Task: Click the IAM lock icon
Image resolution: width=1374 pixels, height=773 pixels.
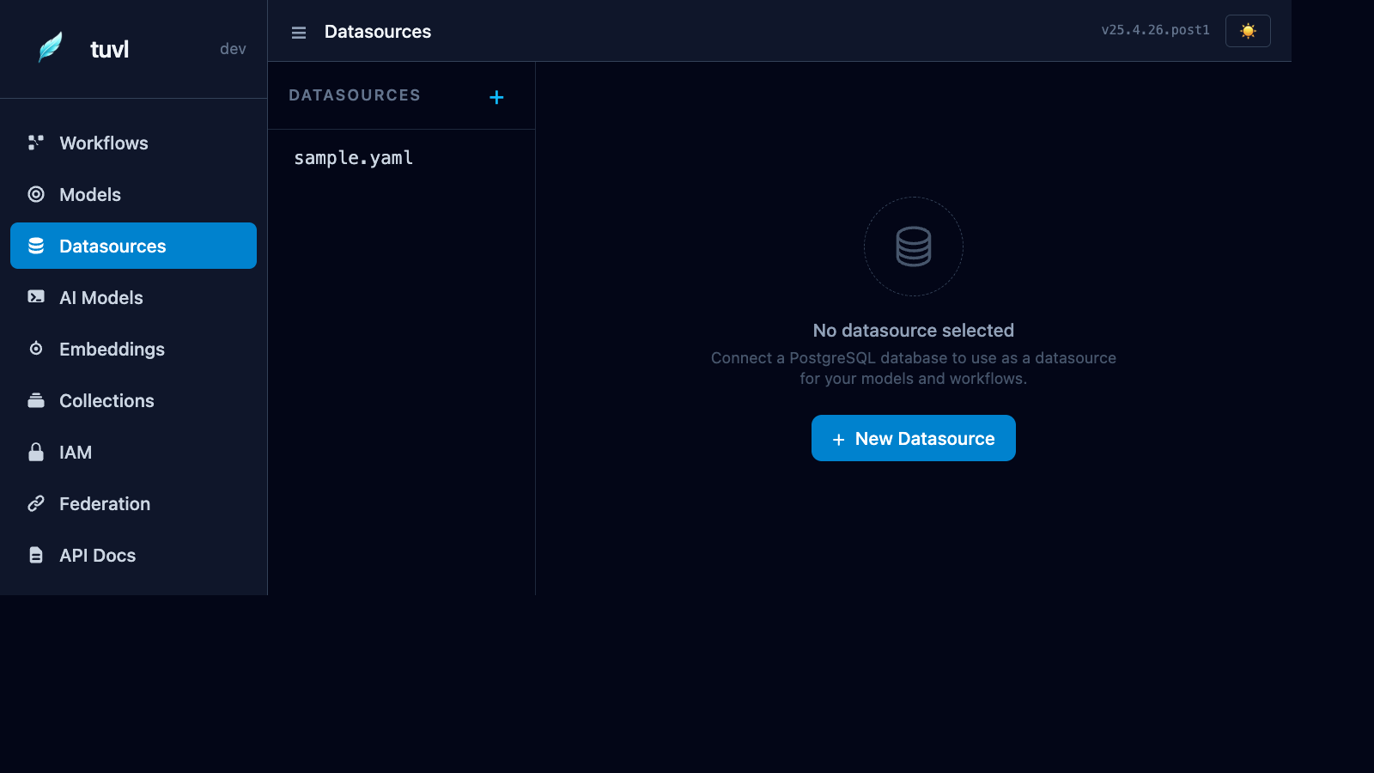Action: (36, 452)
